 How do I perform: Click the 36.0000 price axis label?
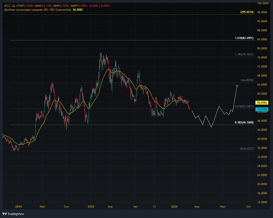(x=262, y=148)
